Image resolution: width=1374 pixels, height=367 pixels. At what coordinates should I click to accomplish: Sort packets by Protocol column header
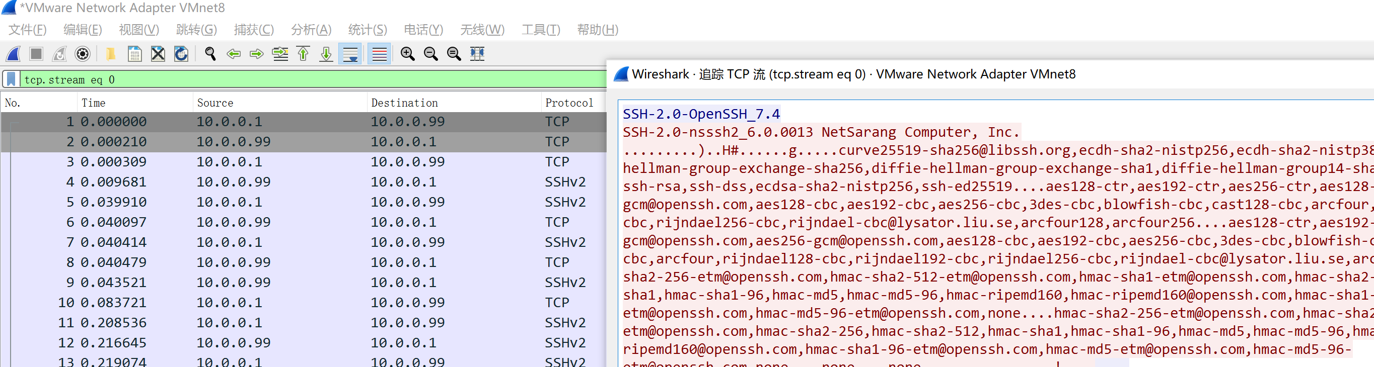click(573, 103)
